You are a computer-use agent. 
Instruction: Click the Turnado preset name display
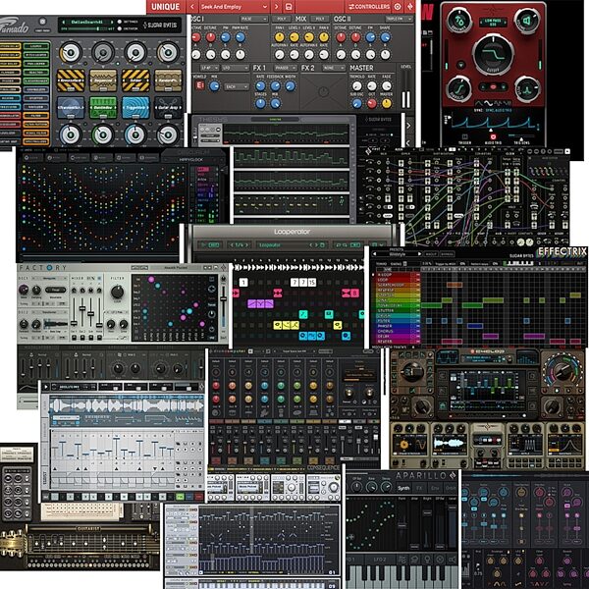(88, 23)
